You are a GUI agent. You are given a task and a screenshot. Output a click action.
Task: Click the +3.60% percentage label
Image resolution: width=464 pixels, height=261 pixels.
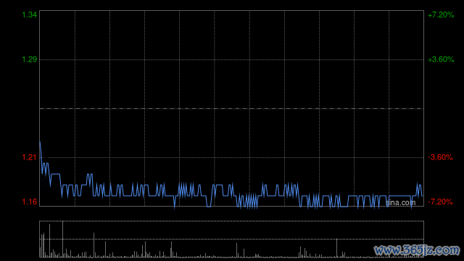coord(441,59)
